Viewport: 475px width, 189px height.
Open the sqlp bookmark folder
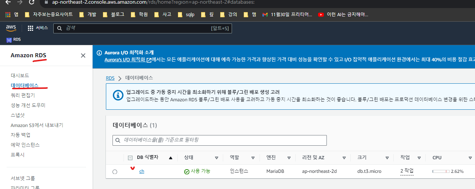coord(186,15)
